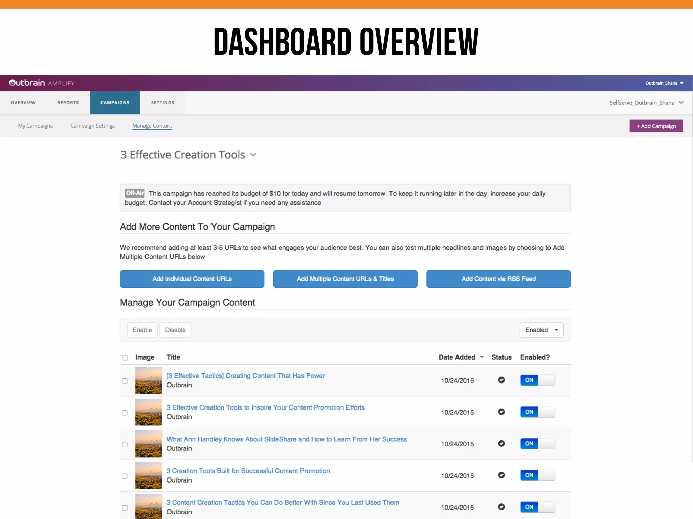Click the Off-Air status badge
Image resolution: width=693 pixels, height=519 pixels.
pyautogui.click(x=135, y=193)
